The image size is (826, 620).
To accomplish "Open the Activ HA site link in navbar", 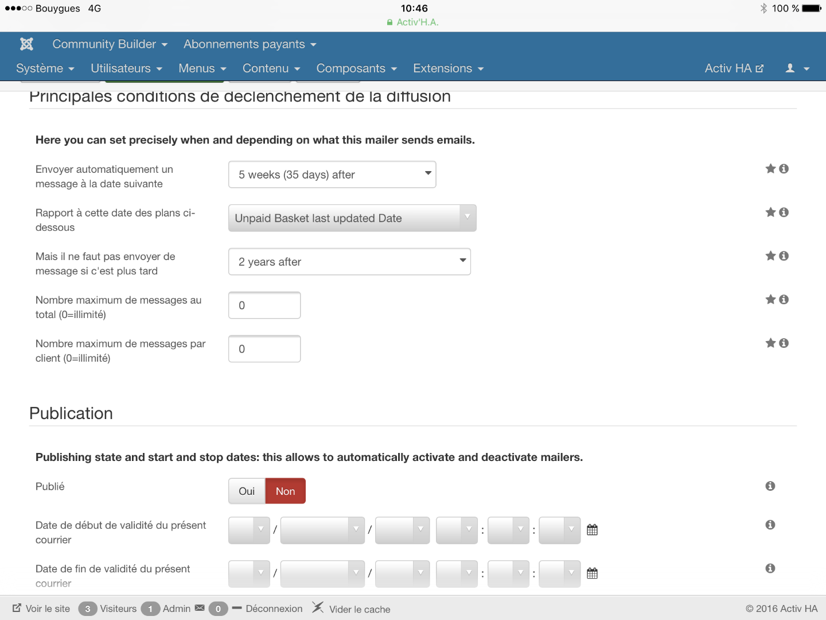I will 734,68.
